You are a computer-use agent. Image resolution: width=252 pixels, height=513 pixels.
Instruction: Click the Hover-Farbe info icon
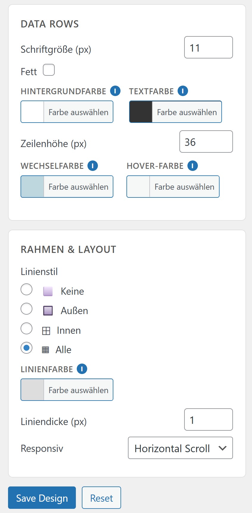tap(192, 166)
